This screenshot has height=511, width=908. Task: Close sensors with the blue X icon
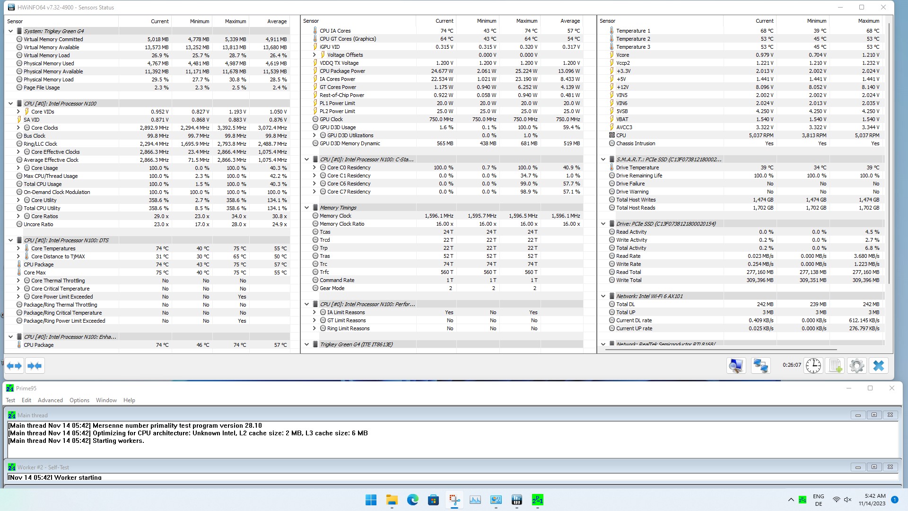pyautogui.click(x=879, y=366)
